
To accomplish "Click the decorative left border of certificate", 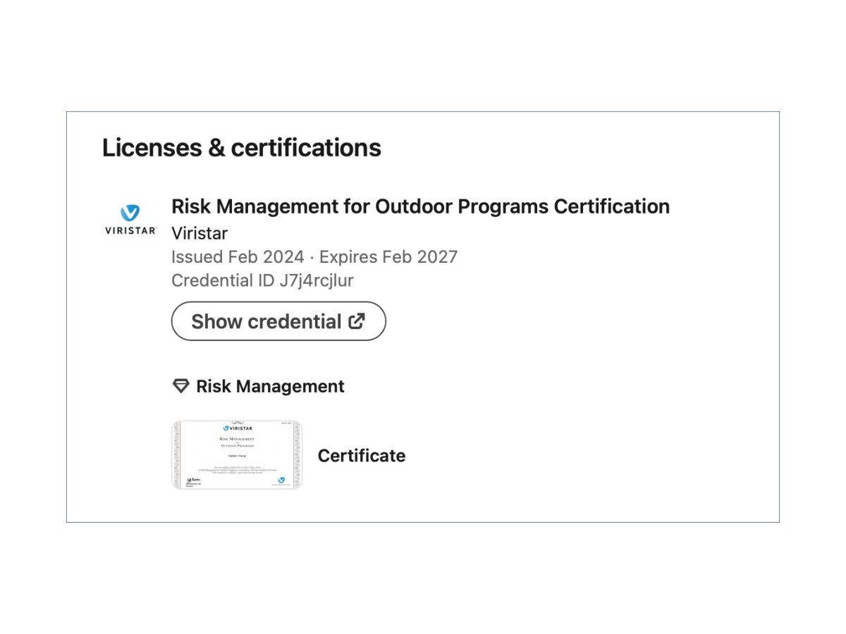I will (176, 455).
